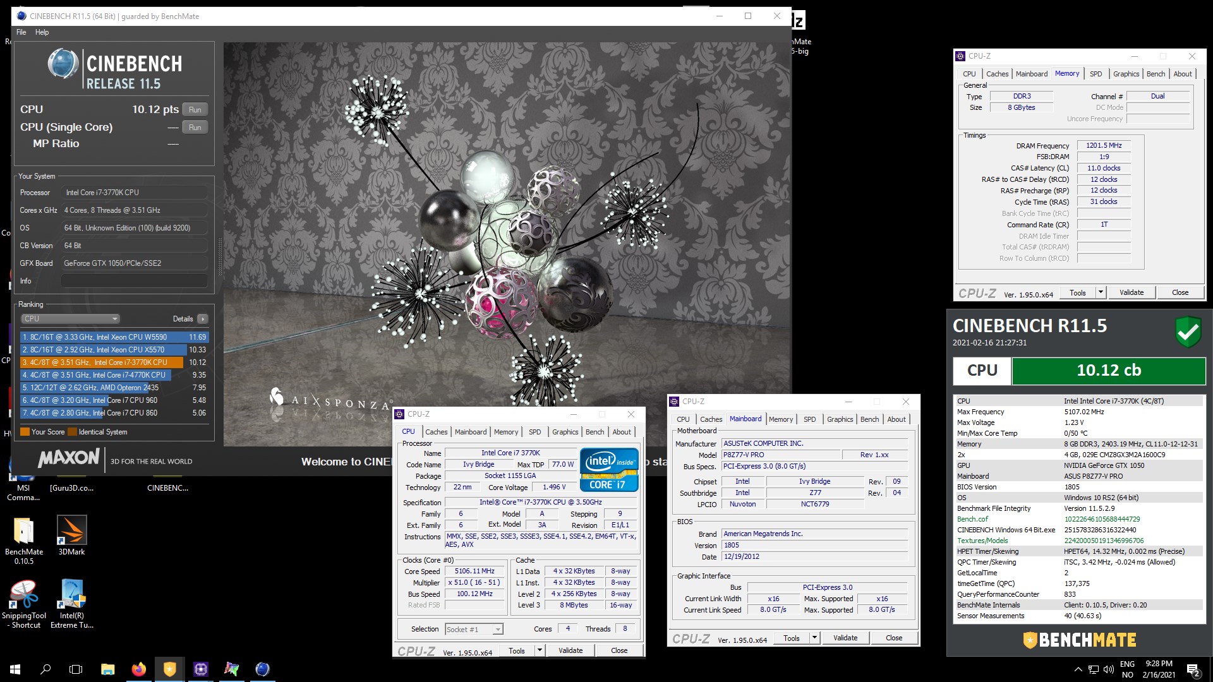Viewport: 1213px width, 682px height.
Task: Click the MAXON logo in Cinebench footer
Action: point(69,458)
